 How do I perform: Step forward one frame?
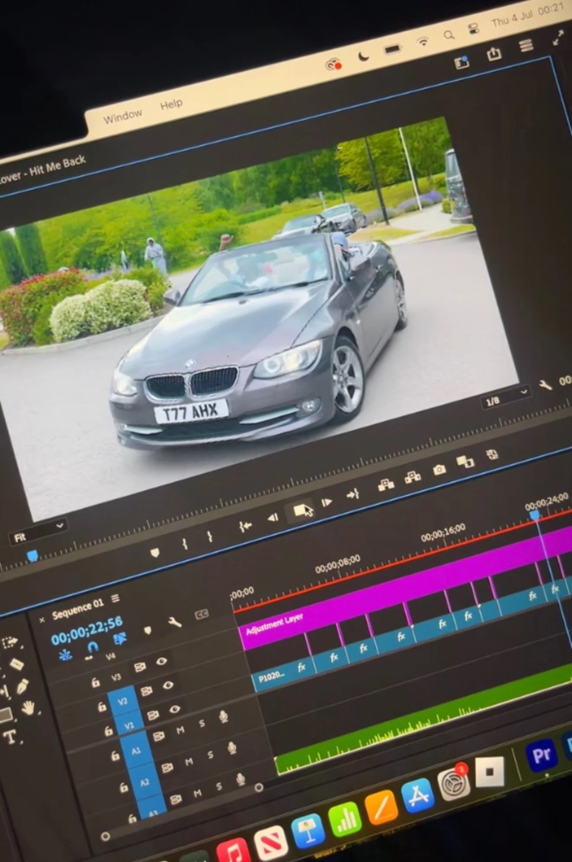pos(326,502)
